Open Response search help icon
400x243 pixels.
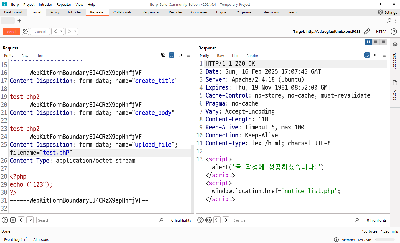click(200, 220)
